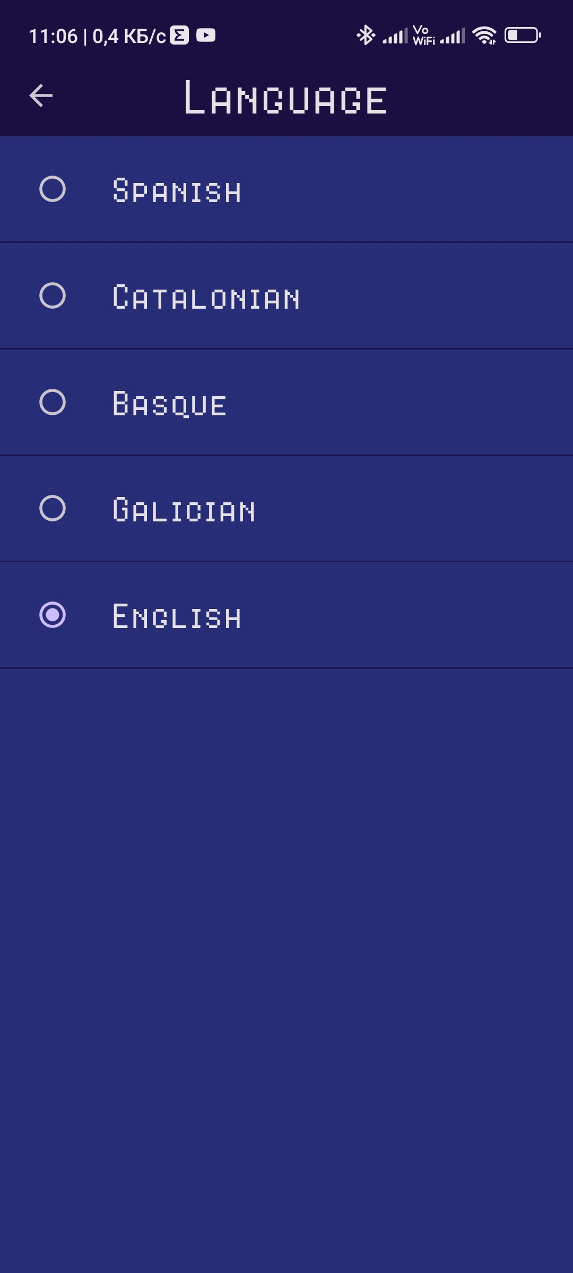Tap the Language header title

(285, 98)
